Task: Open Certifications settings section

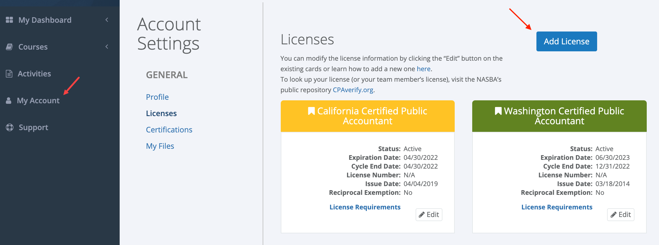Action: (x=169, y=129)
